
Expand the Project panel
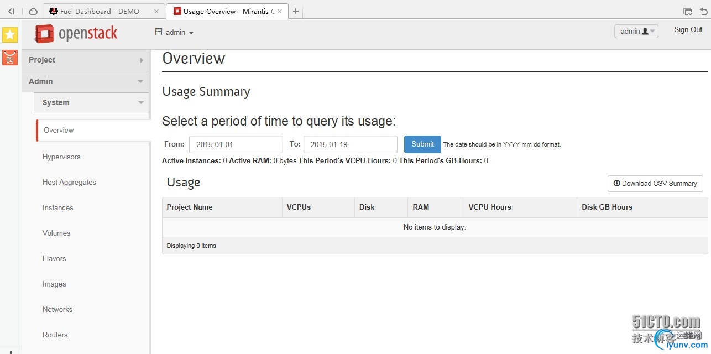(x=86, y=60)
